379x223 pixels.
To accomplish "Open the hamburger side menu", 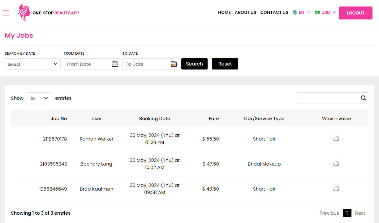I will (6, 13).
